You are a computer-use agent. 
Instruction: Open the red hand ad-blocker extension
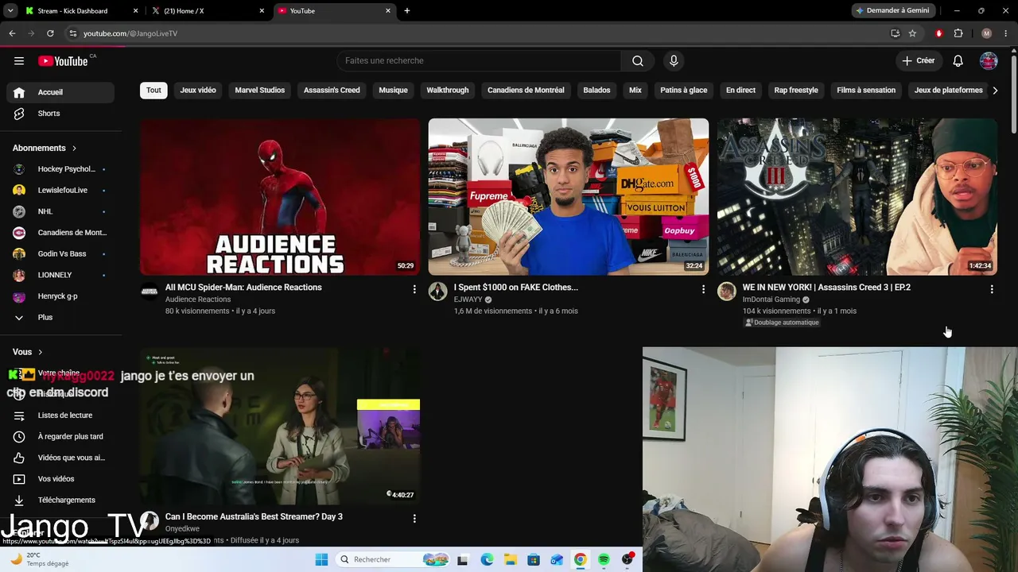[939, 33]
